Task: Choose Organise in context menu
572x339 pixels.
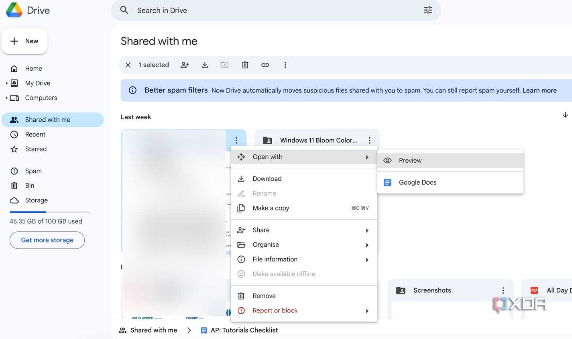Action: (304, 245)
